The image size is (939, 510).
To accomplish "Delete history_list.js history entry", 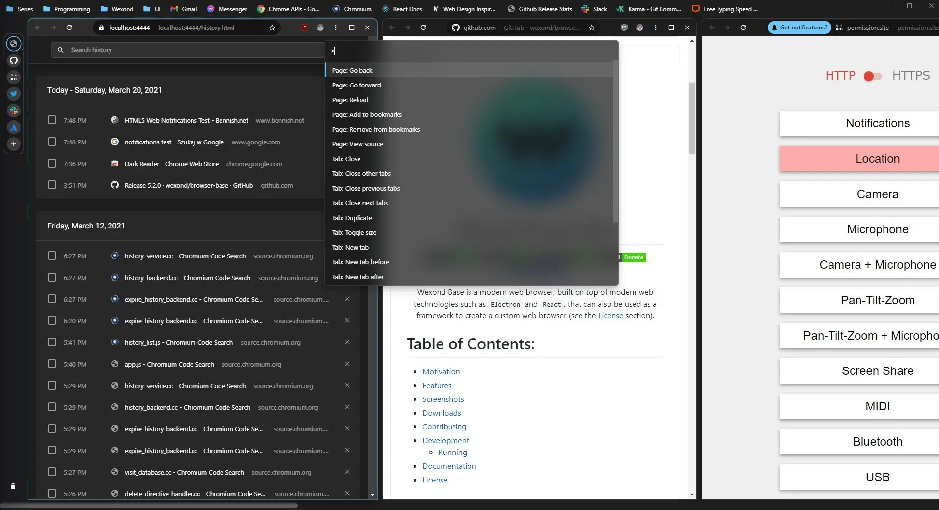I will (347, 342).
